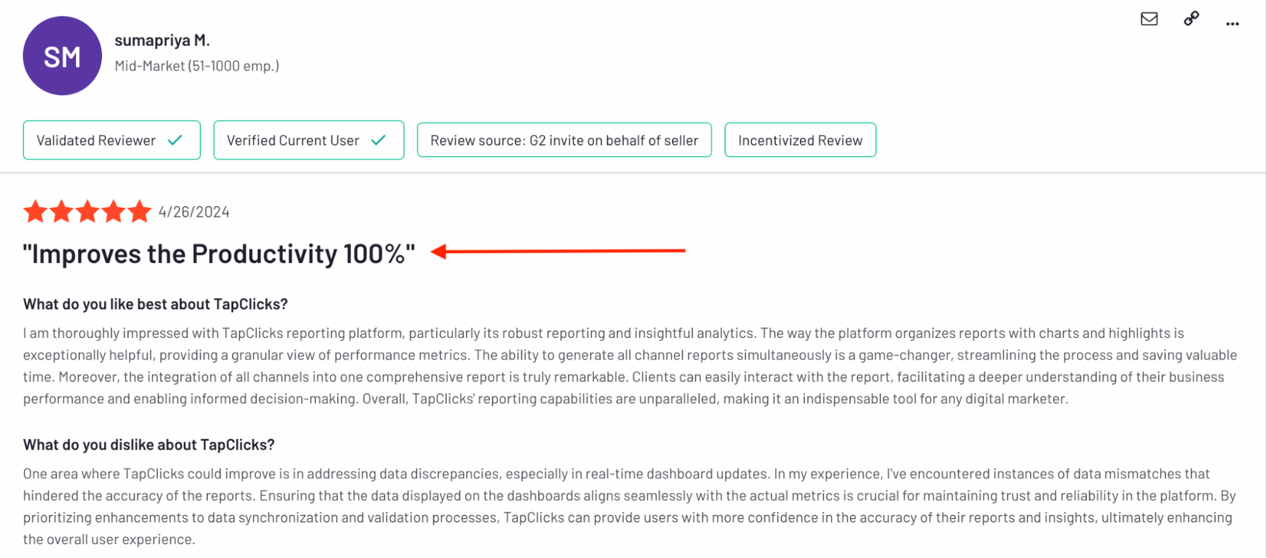The image size is (1267, 558).
Task: Open the Review source G2 invite badge
Action: 564,139
